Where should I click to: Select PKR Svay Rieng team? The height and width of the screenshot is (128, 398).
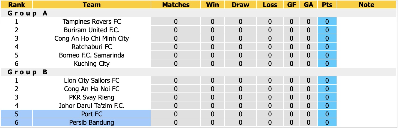click(92, 97)
